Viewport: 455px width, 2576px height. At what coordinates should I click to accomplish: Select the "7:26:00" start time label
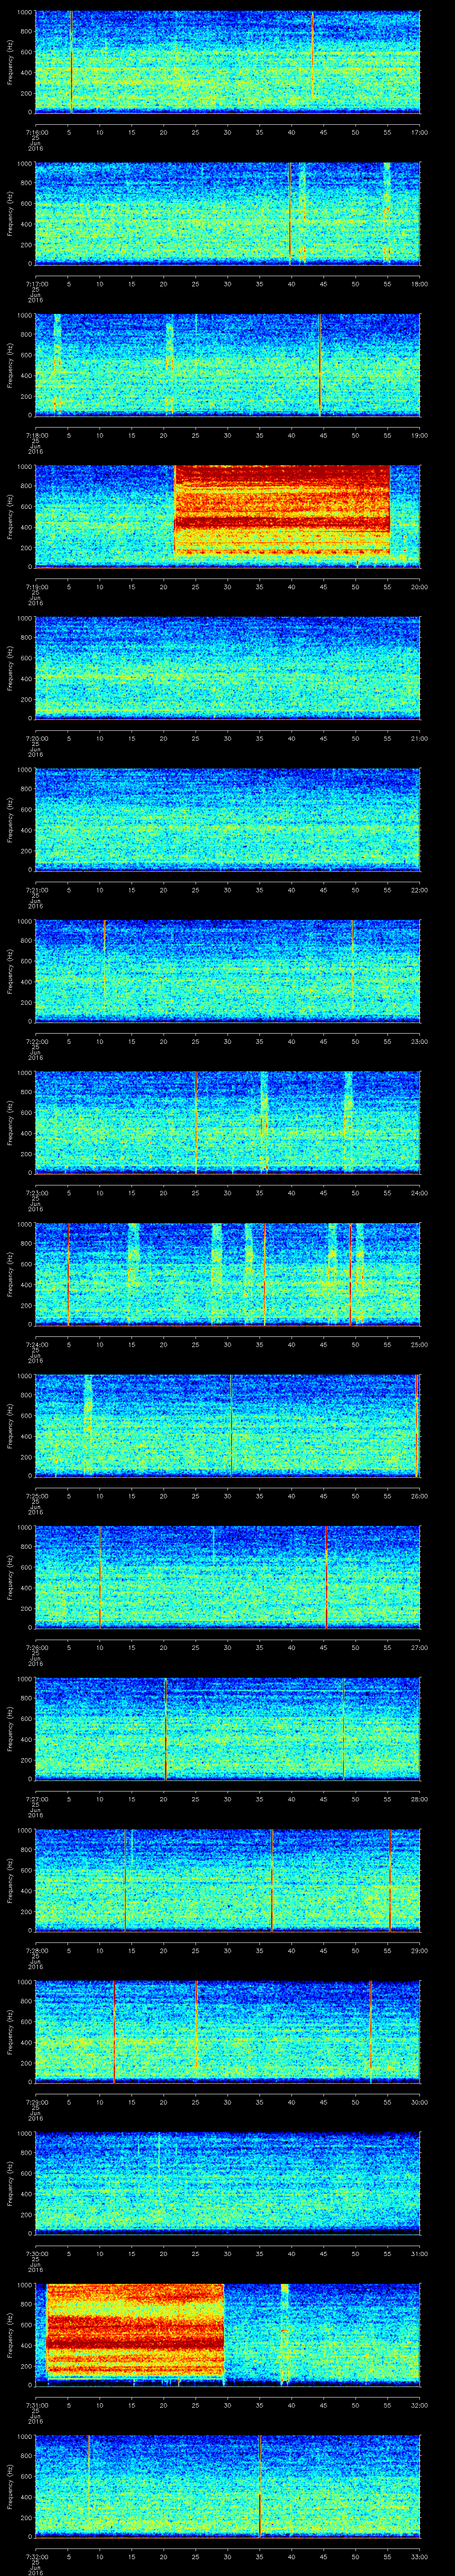point(37,1648)
